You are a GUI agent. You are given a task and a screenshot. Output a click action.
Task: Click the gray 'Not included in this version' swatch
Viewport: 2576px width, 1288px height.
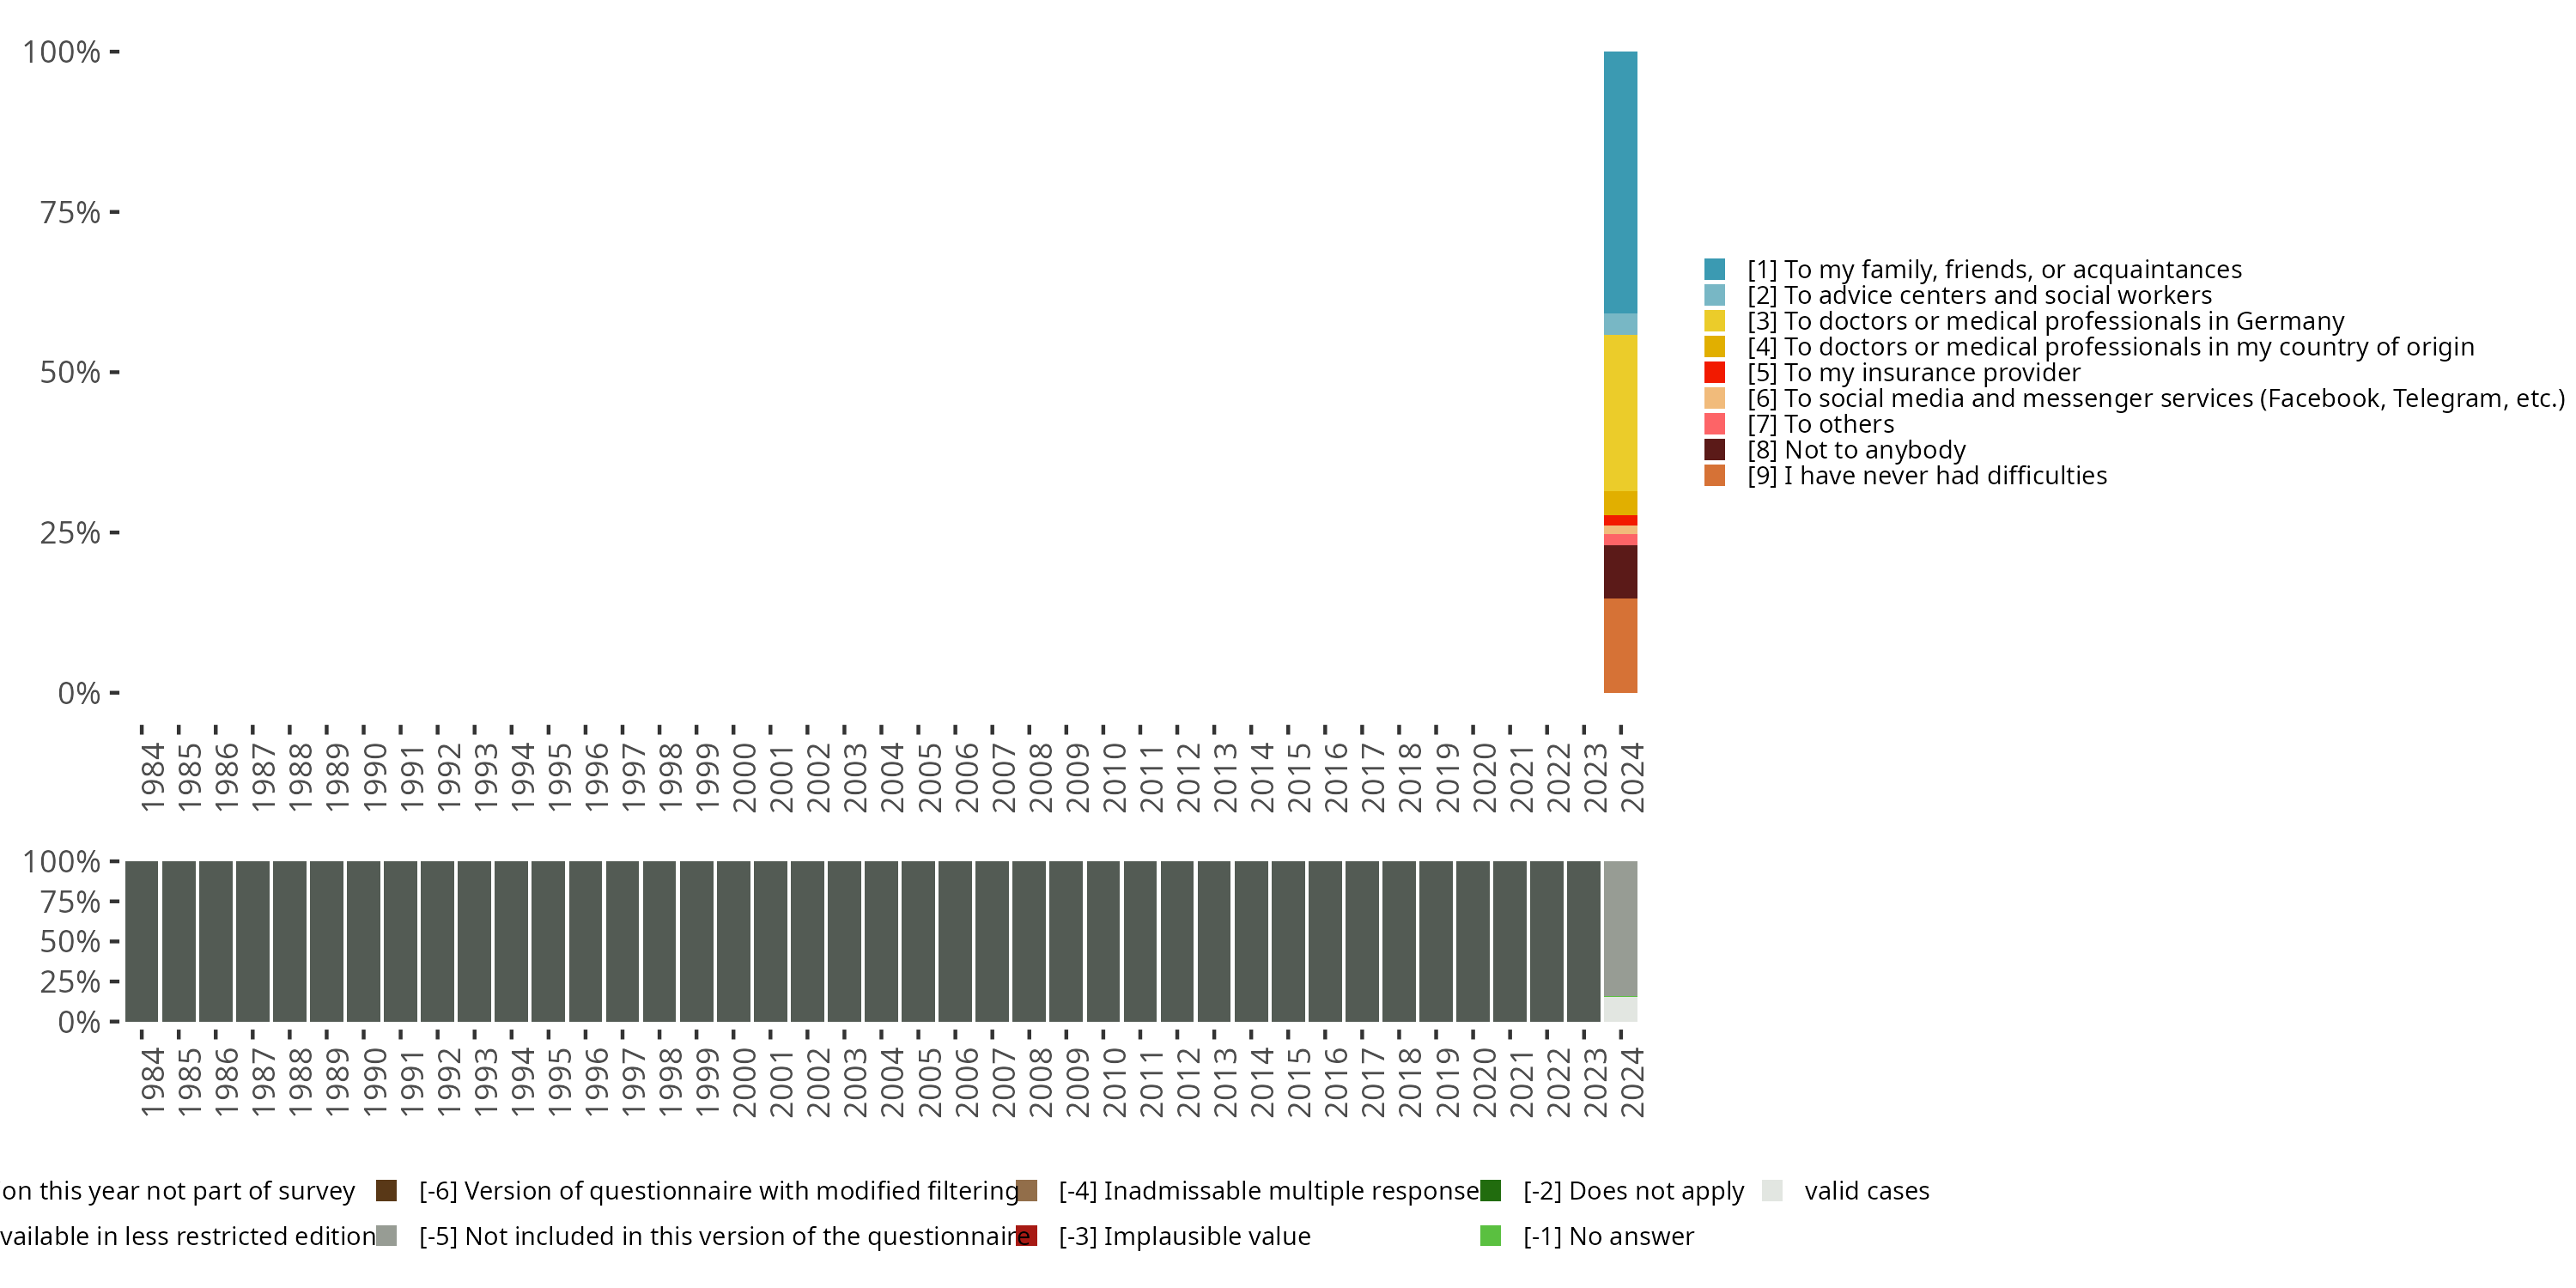[386, 1236]
